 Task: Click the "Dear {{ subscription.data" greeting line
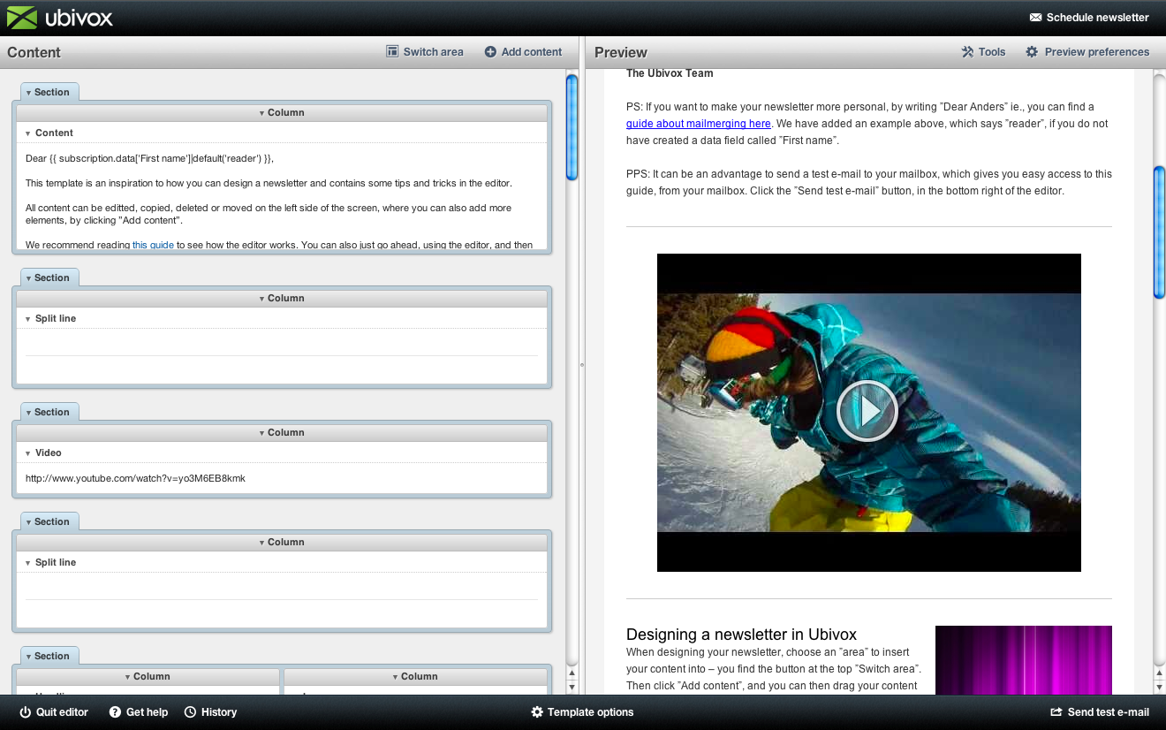coord(149,158)
